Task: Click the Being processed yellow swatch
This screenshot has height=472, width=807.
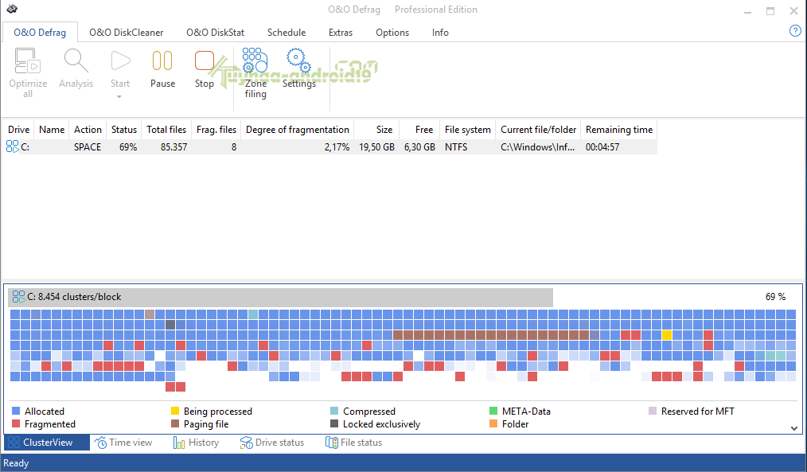Action: click(x=175, y=411)
